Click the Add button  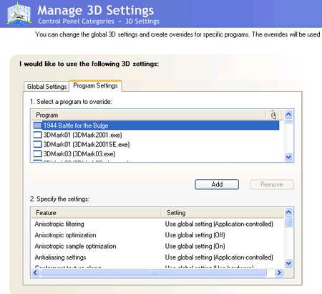(x=217, y=184)
